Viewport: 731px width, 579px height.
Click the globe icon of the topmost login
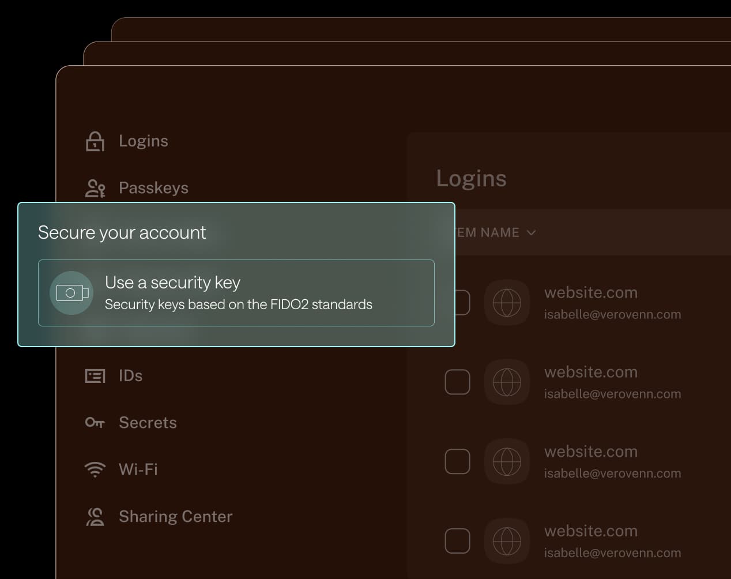coord(507,303)
